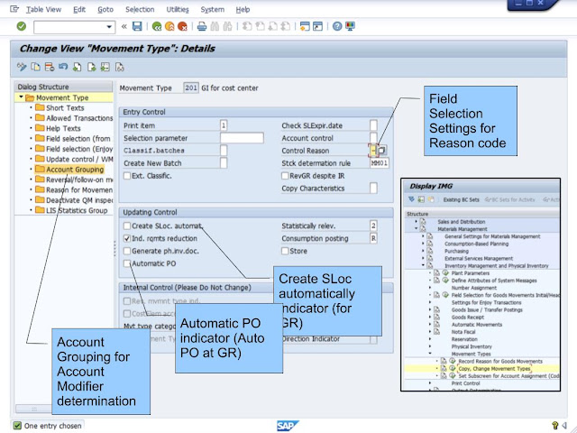
Task: Go to Previous Entry icon
Action: (x=77, y=67)
